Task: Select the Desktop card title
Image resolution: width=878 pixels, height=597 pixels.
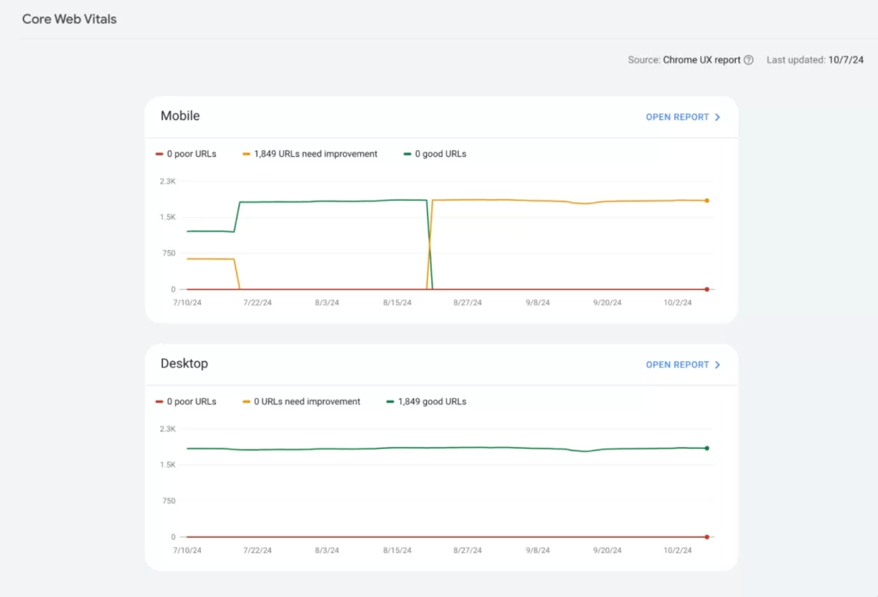Action: pos(184,364)
